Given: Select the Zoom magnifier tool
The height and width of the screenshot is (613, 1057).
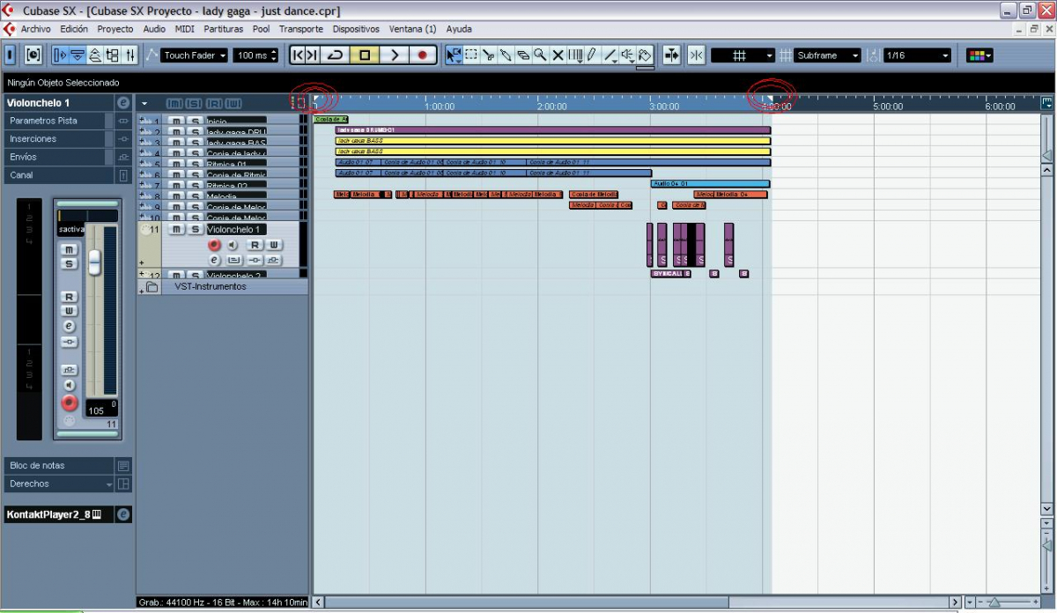Looking at the screenshot, I should (540, 55).
